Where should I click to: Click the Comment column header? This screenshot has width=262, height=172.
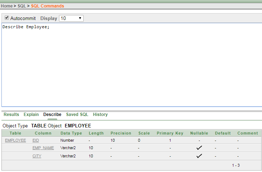[248, 133]
